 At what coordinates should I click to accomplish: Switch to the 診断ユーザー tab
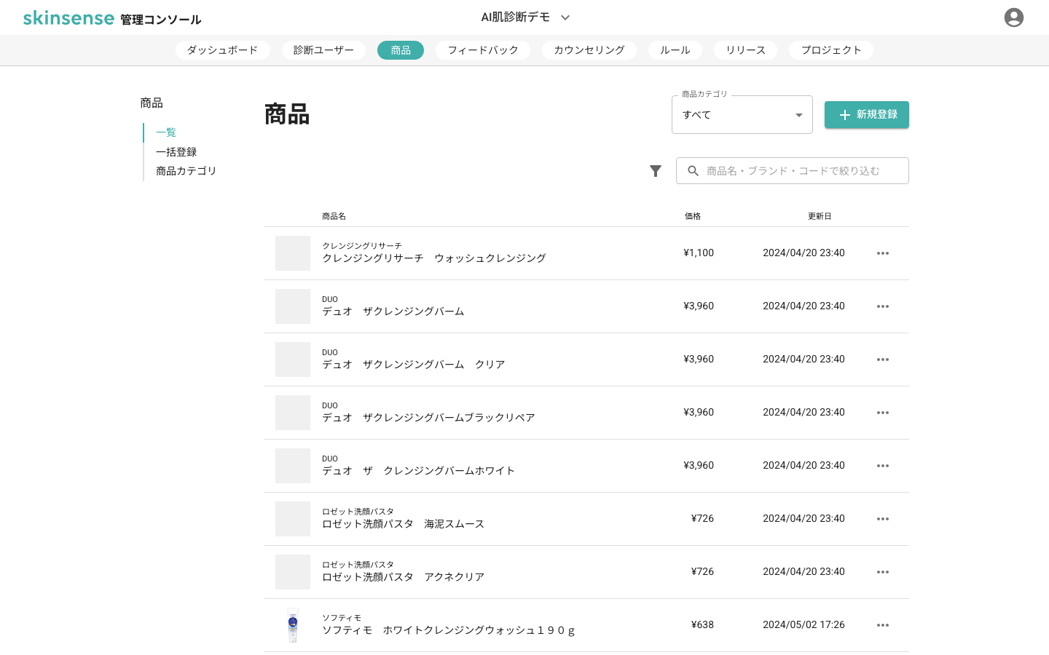click(323, 50)
